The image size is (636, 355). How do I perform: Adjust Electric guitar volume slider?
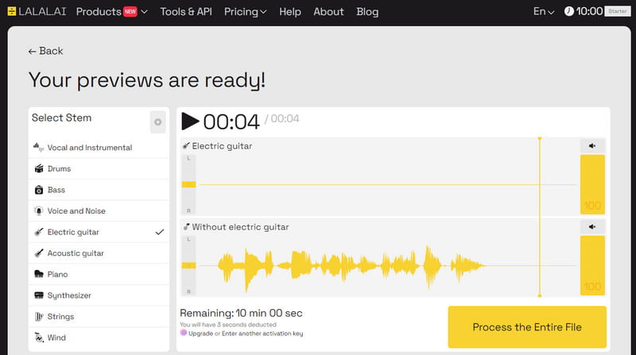coord(592,184)
